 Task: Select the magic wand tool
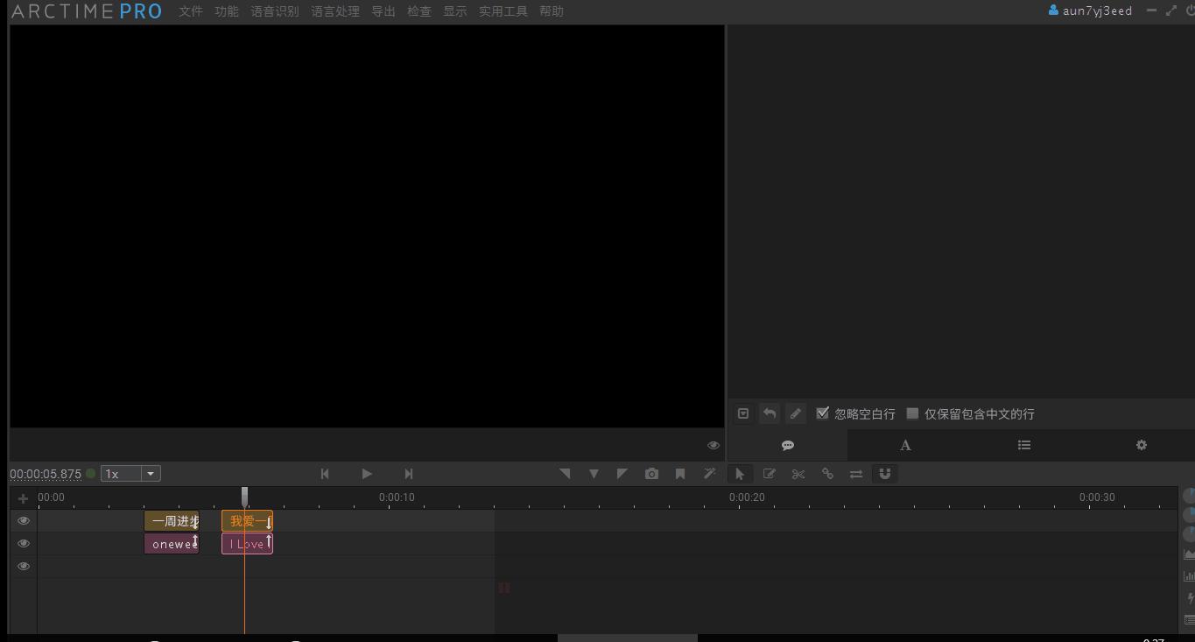[x=709, y=474]
